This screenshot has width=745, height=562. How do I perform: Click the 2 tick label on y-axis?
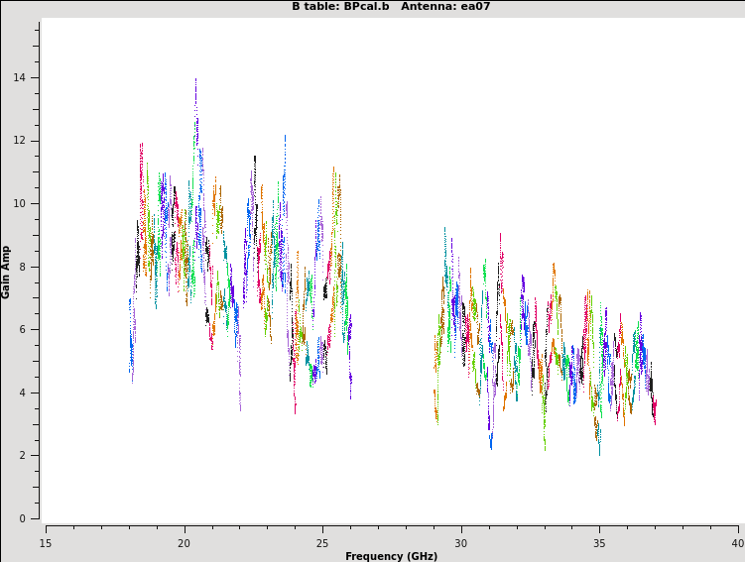coord(24,456)
